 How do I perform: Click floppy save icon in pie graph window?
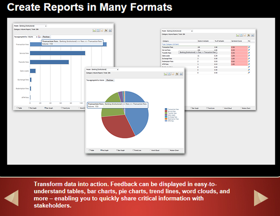click(181, 74)
